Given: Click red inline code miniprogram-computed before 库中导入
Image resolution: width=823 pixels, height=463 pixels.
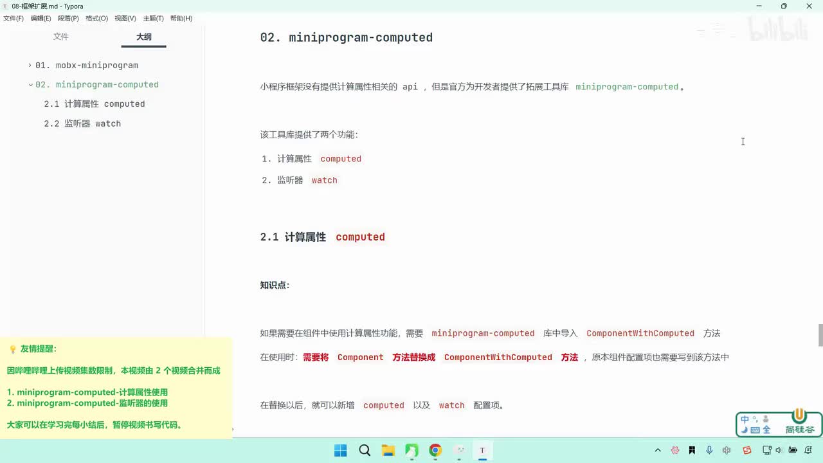Looking at the screenshot, I should (x=483, y=333).
